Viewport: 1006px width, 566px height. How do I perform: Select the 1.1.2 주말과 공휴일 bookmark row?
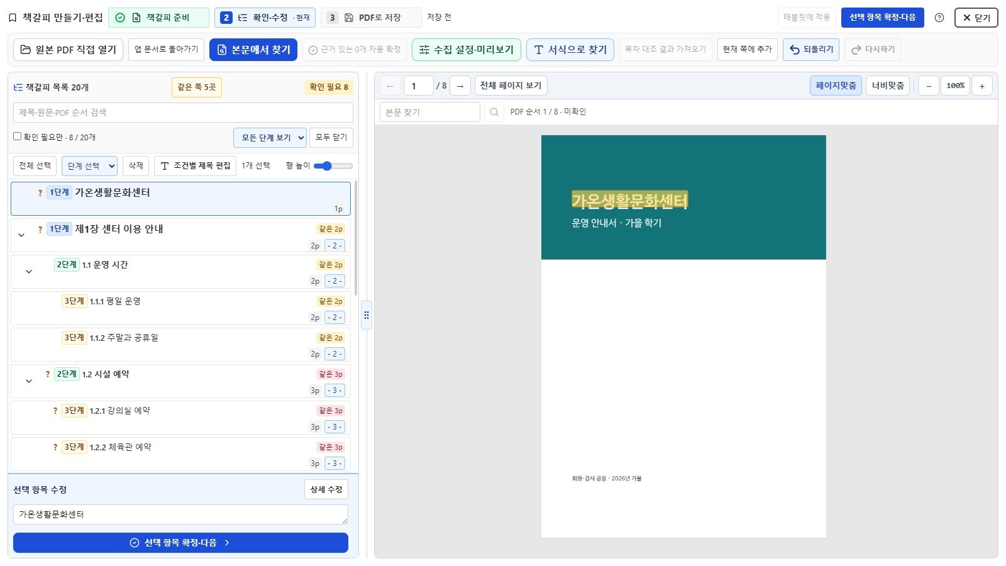(180, 345)
